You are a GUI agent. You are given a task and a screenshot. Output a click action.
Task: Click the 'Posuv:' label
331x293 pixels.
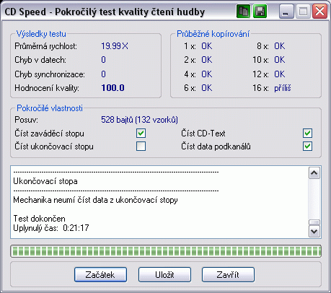tap(26, 120)
